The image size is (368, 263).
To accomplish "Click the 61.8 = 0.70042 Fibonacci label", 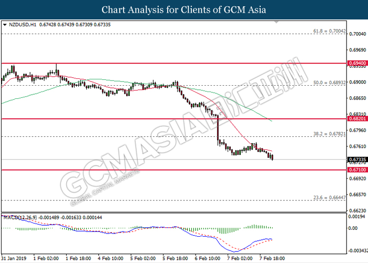I will 329,31.
